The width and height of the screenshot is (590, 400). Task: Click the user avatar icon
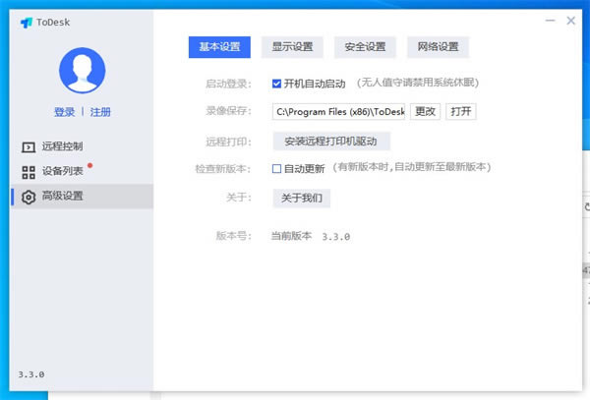coord(82,71)
